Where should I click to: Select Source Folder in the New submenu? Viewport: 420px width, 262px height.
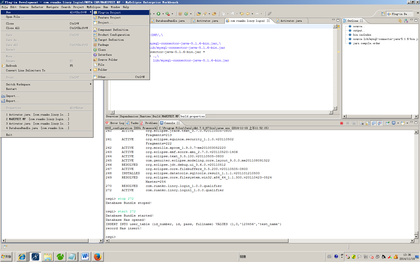click(121, 60)
